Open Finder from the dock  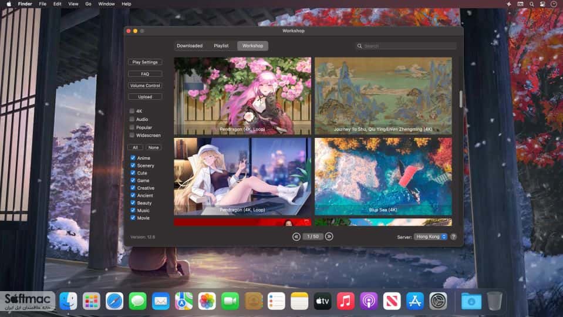click(x=68, y=301)
